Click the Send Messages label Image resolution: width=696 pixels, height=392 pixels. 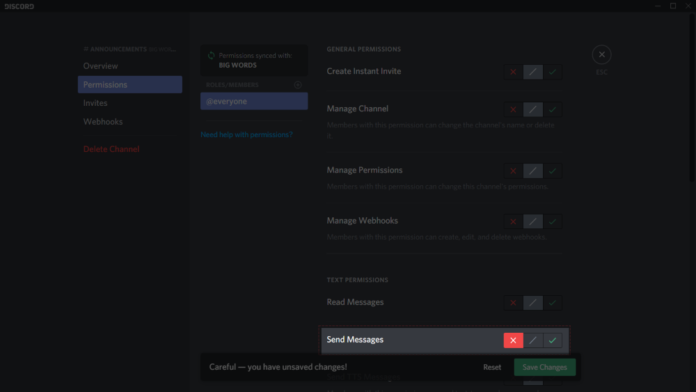[355, 340]
